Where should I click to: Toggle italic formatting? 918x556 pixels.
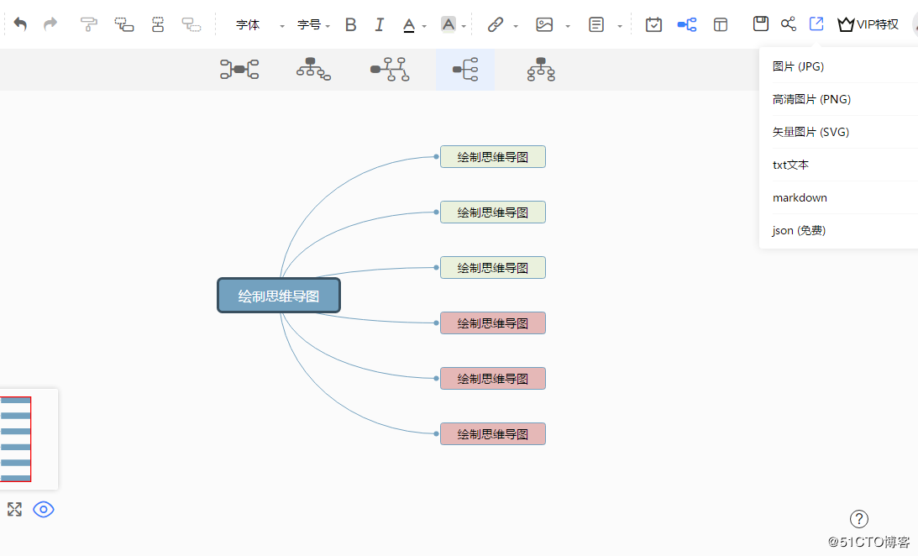click(380, 24)
